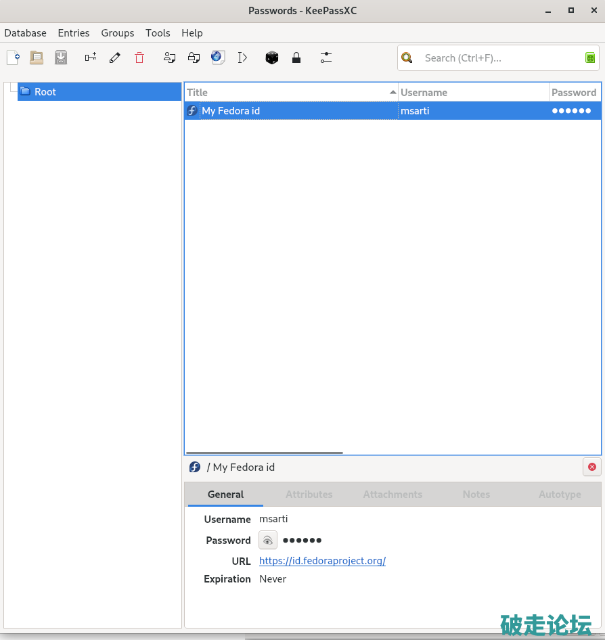The width and height of the screenshot is (605, 640).
Task: Open the id.fedoraproject.org URL link
Action: click(322, 561)
